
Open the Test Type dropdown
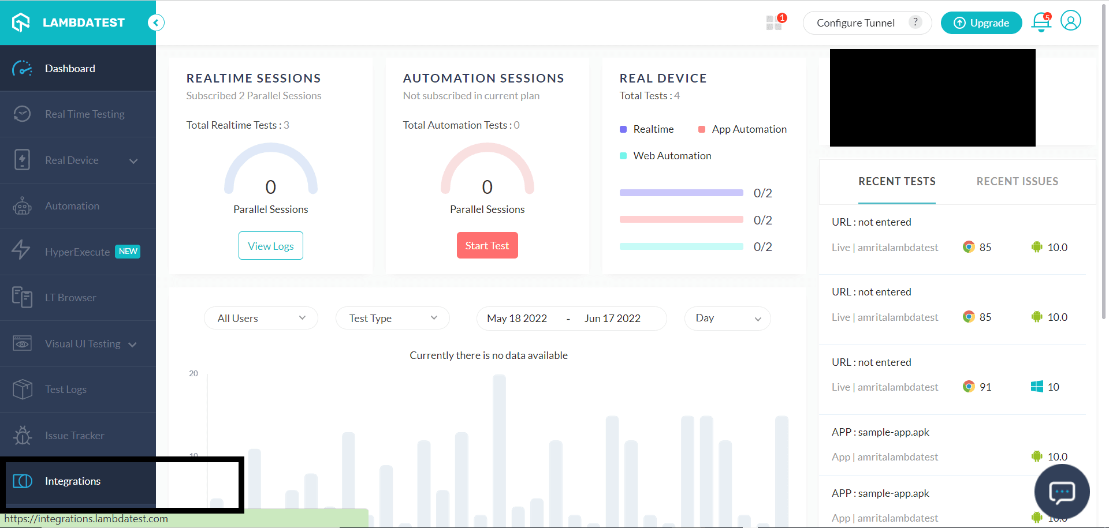[392, 319]
